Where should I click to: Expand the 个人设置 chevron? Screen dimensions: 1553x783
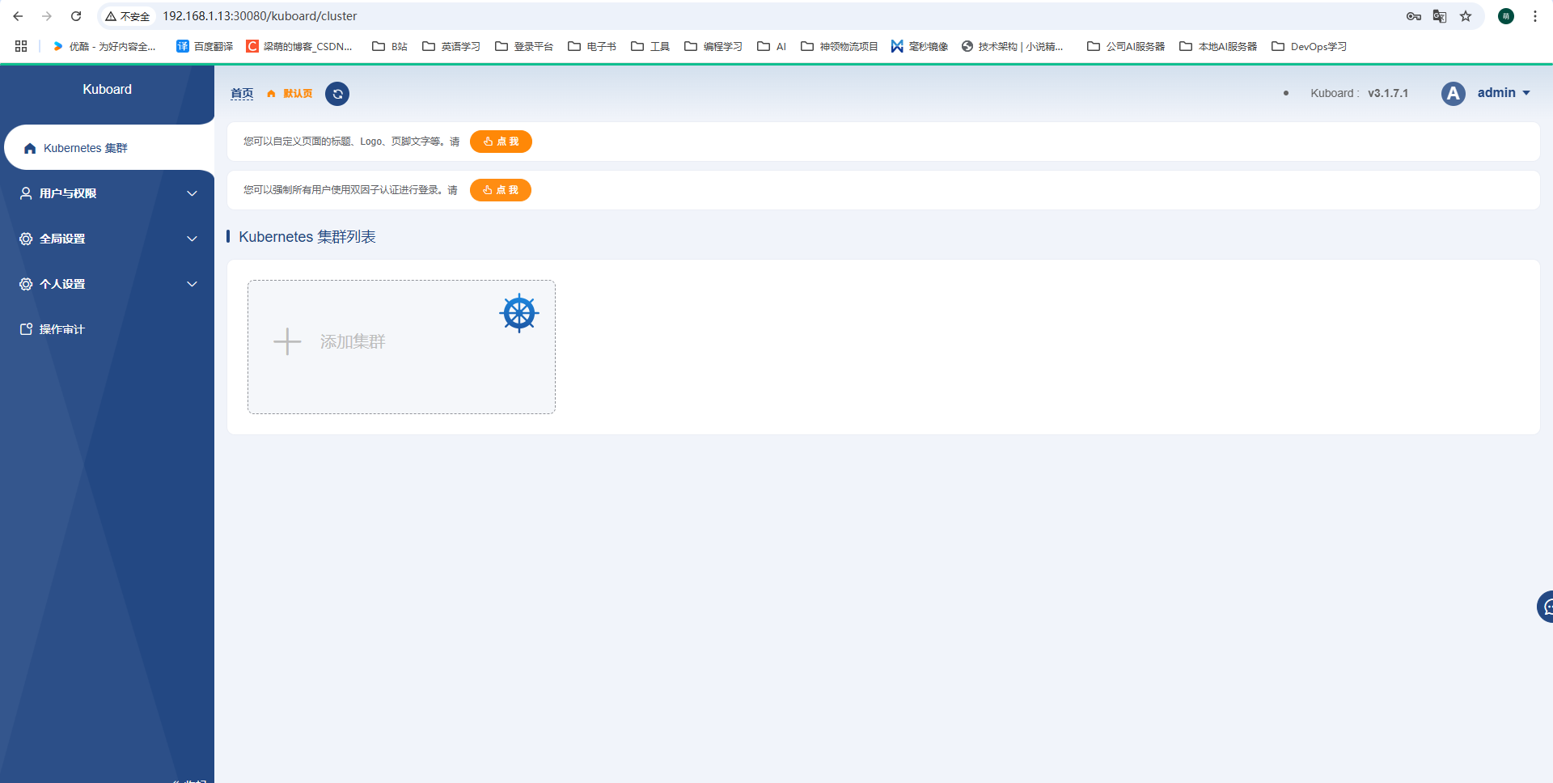(x=192, y=284)
